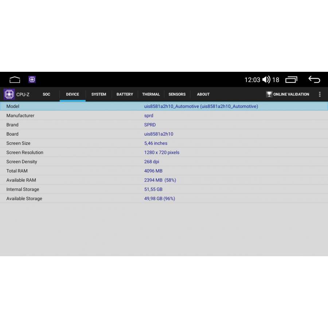Select the Internal Storage label
The image size is (328, 328).
click(23, 189)
